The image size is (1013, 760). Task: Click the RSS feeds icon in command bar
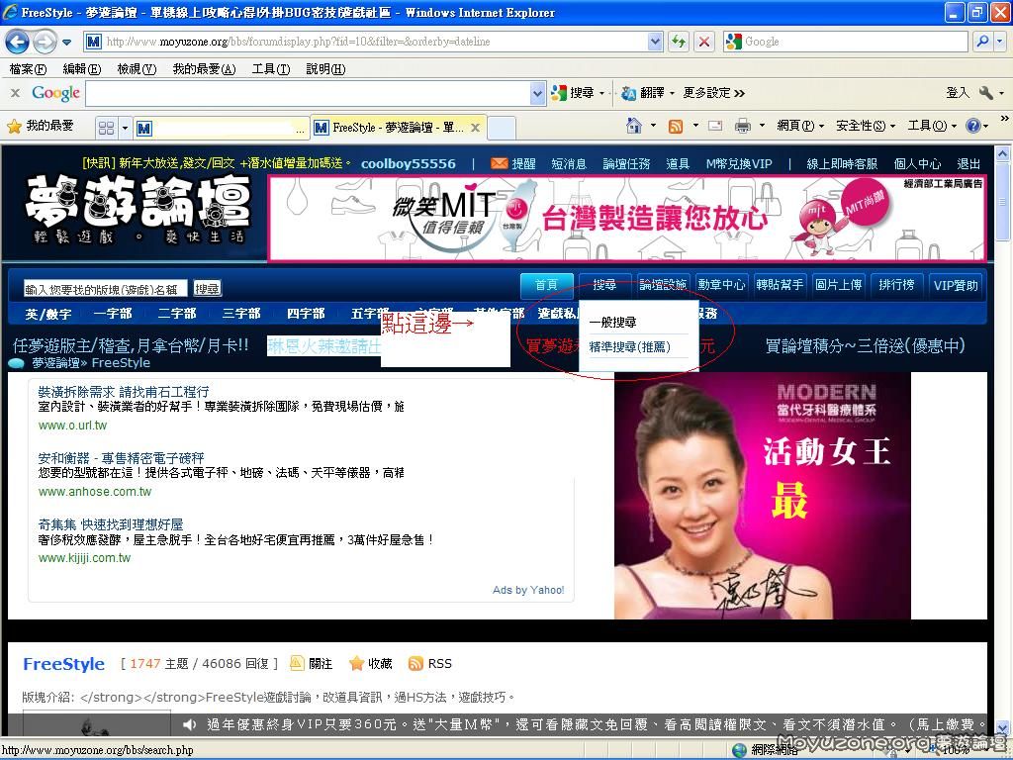point(675,126)
